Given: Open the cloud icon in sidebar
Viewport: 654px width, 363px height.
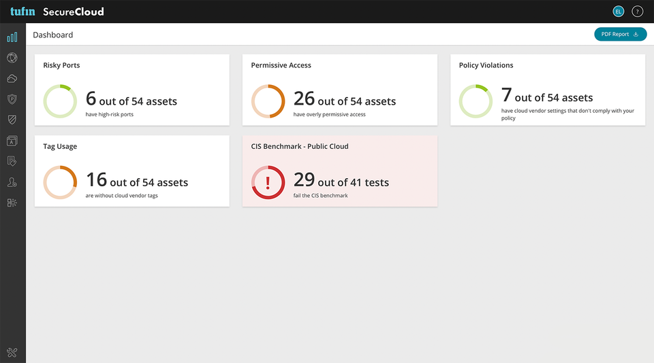Looking at the screenshot, I should click(12, 79).
